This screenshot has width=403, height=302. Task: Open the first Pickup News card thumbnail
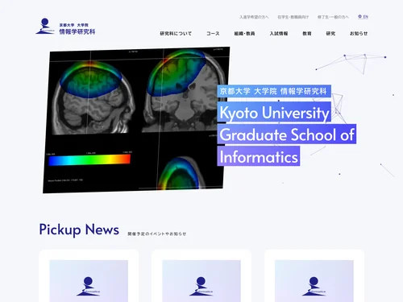[89, 281]
